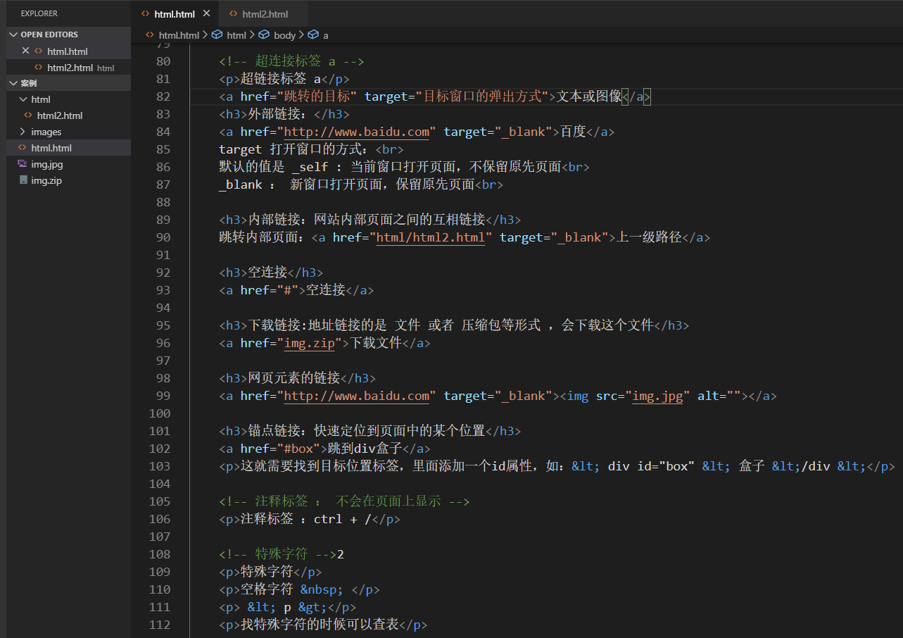
Task: Click line number 90 in the gutter
Action: (163, 237)
